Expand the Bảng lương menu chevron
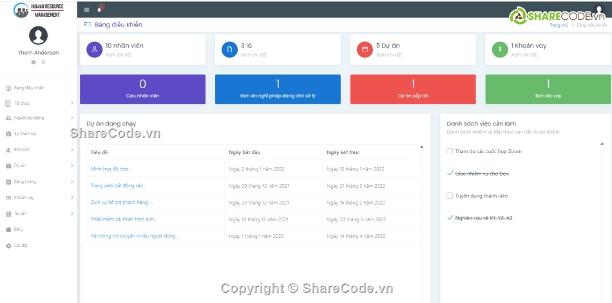 (72, 181)
